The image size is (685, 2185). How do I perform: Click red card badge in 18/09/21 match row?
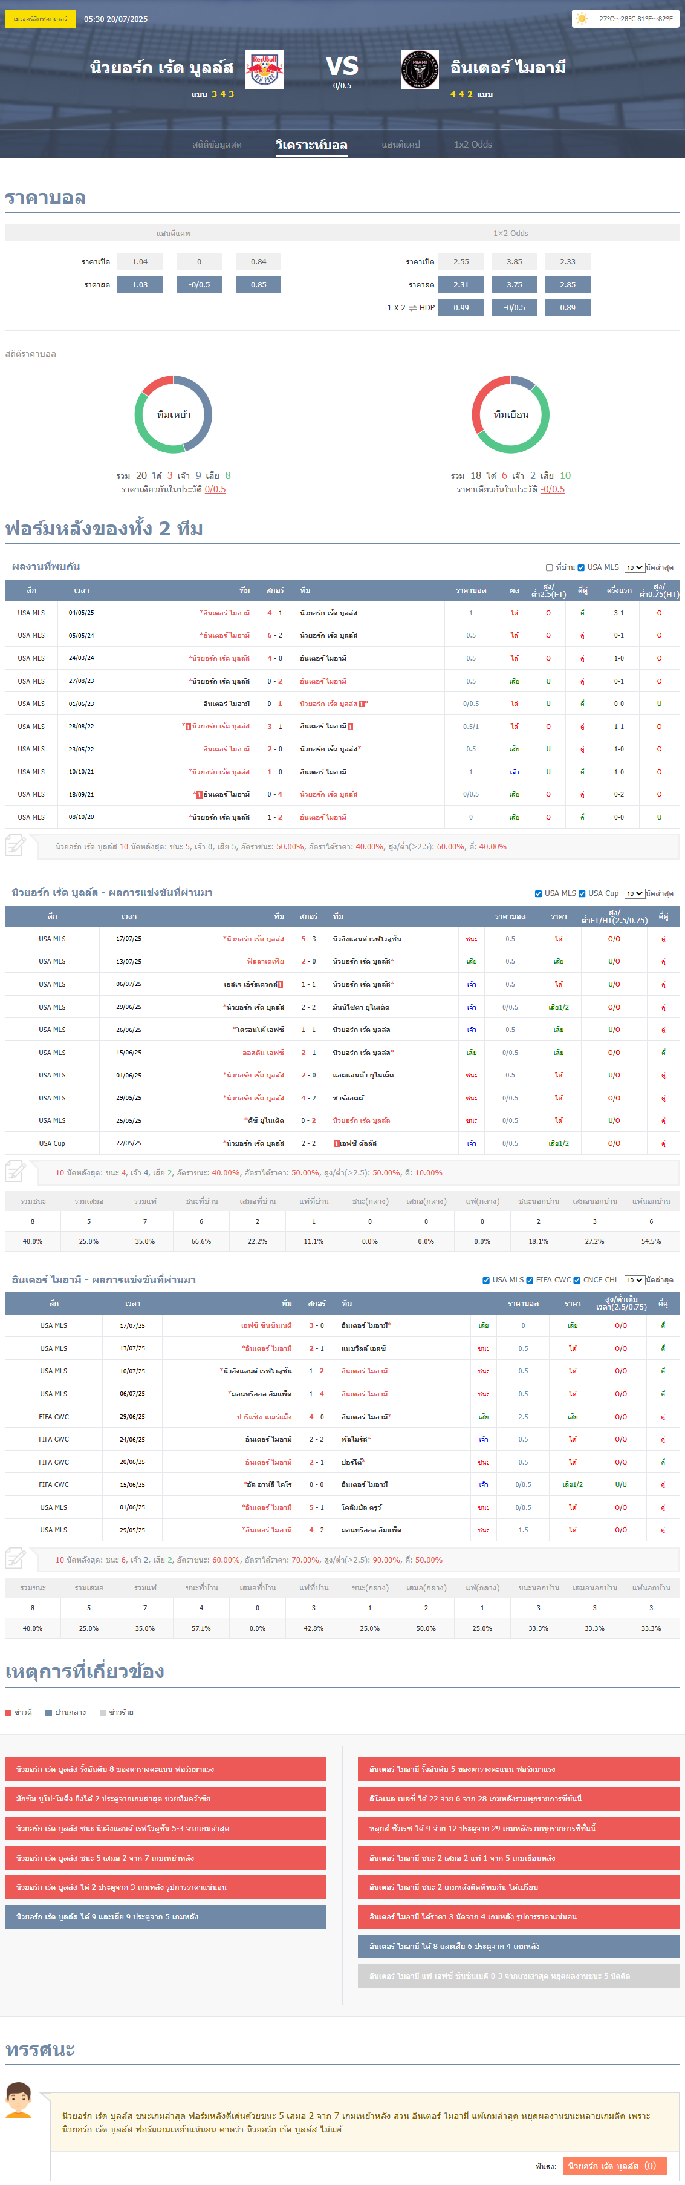click(200, 795)
